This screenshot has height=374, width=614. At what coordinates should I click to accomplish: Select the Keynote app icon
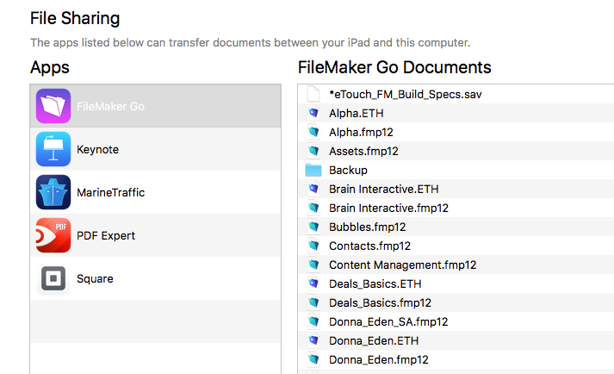pyautogui.click(x=53, y=149)
